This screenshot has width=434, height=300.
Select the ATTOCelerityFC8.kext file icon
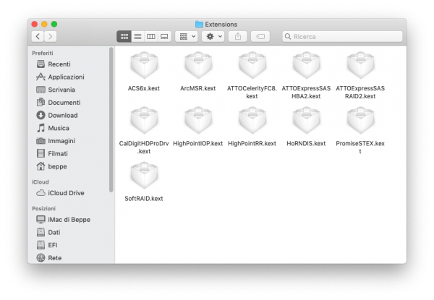pyautogui.click(x=252, y=66)
